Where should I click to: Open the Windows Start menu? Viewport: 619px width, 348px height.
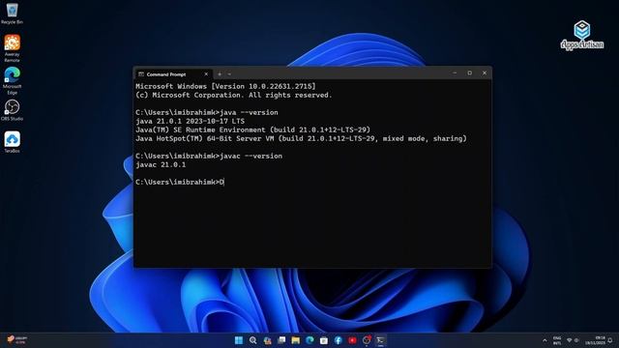(239, 340)
